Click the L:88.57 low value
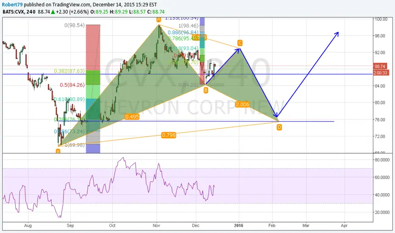This screenshot has width=395, height=233. (x=137, y=12)
